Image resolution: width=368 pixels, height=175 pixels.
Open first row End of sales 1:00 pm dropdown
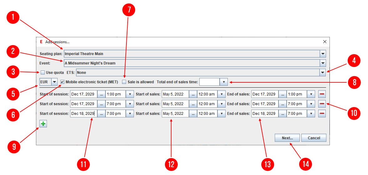[311, 94]
